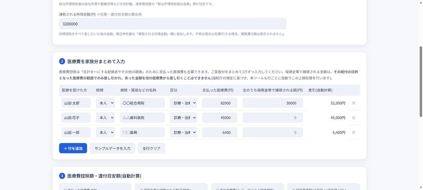Viewport: 423px width, 190px height.
Task: Expand 区分 dropdown for △△歯科医院 row
Action: tap(183, 118)
